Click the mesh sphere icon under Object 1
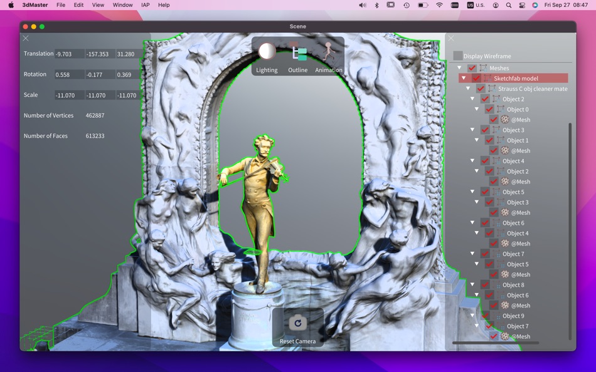Viewport: 596px width, 372px height. point(505,151)
